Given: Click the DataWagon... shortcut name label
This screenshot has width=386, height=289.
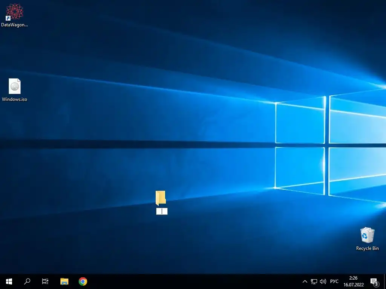Looking at the screenshot, I should [15, 25].
